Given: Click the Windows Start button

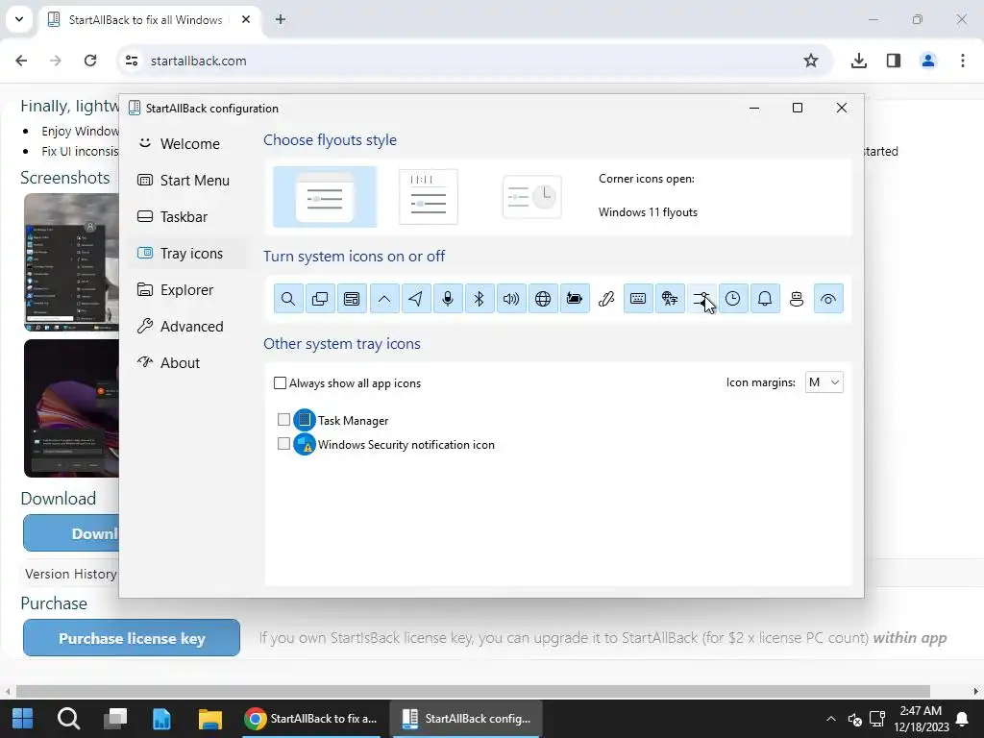Looking at the screenshot, I should click(23, 719).
